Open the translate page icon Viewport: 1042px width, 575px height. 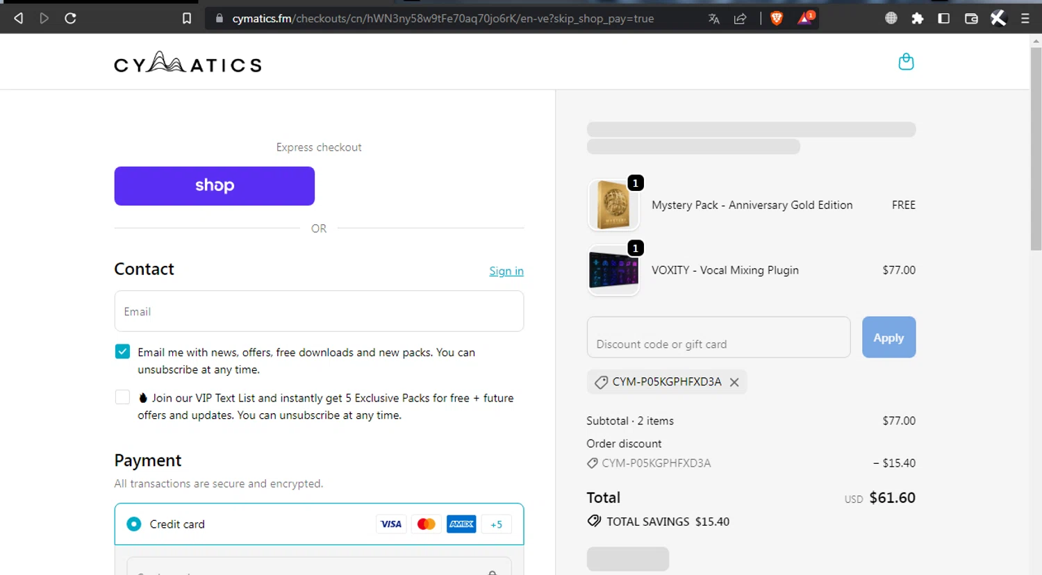point(713,19)
